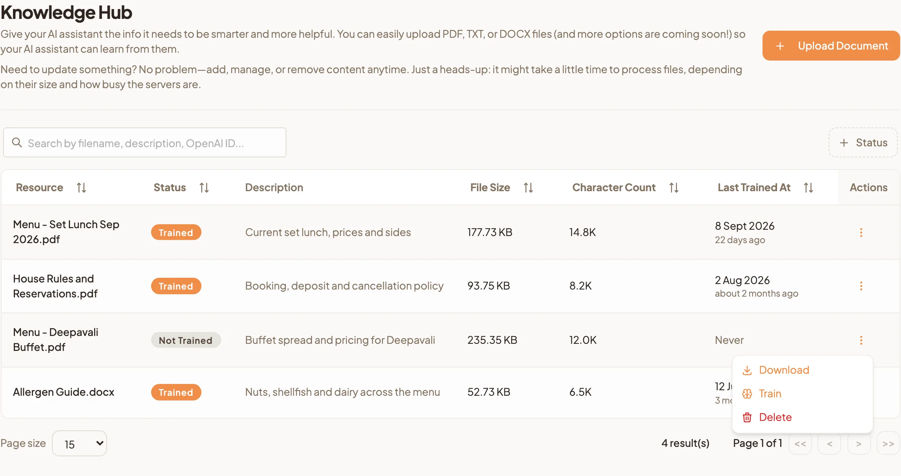
Task: Click the Not Trained status badge
Action: click(186, 340)
